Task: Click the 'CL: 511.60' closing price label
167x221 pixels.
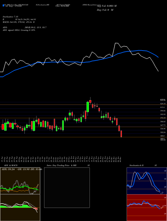Action: pos(62,6)
